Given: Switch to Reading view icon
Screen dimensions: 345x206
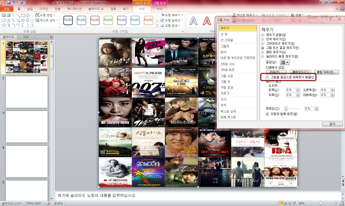Looking at the screenshot, I should click(x=290, y=203).
